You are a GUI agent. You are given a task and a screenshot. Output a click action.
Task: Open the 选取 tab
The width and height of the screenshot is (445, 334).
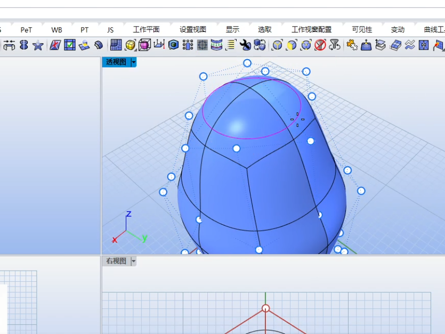[265, 29]
